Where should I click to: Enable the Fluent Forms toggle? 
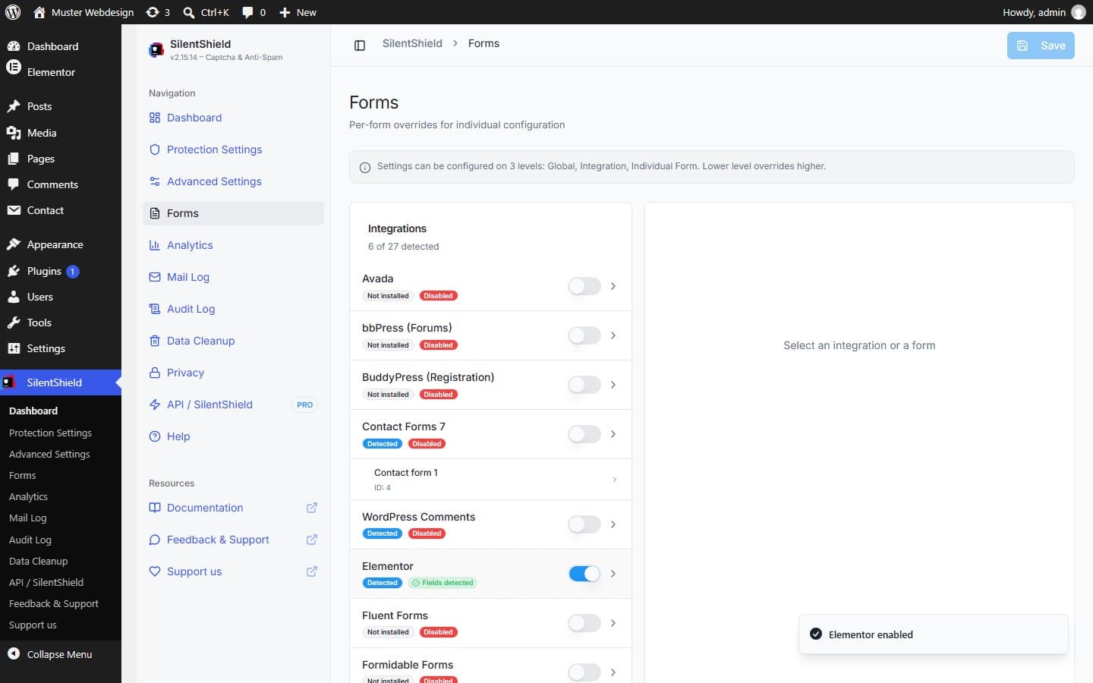[584, 623]
